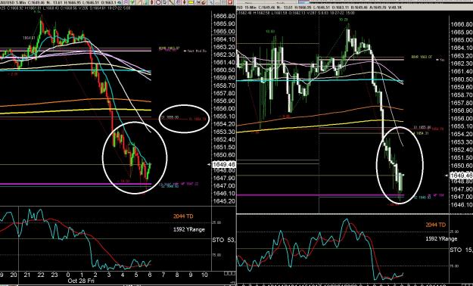Click the '7' hour label on left time axis

pos(163,275)
